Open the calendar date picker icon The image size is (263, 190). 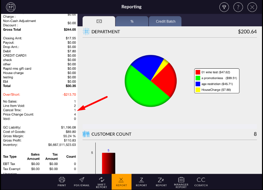[11, 7]
